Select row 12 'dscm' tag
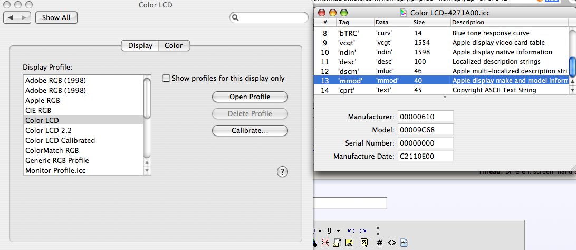The width and height of the screenshot is (576, 250). click(x=441, y=71)
